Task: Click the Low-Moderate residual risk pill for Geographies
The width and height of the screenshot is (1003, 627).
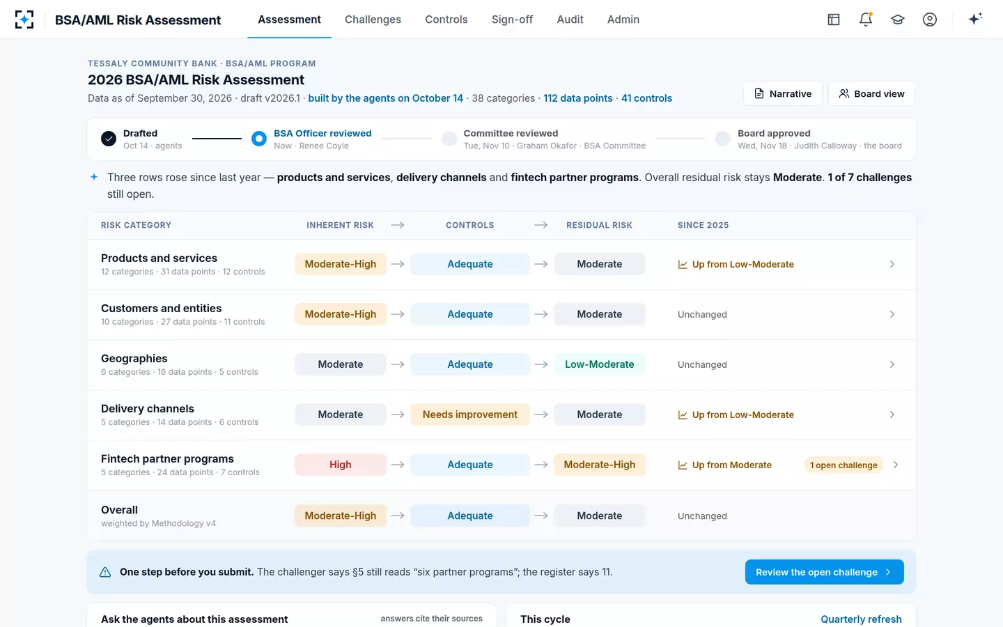Action: coord(600,364)
